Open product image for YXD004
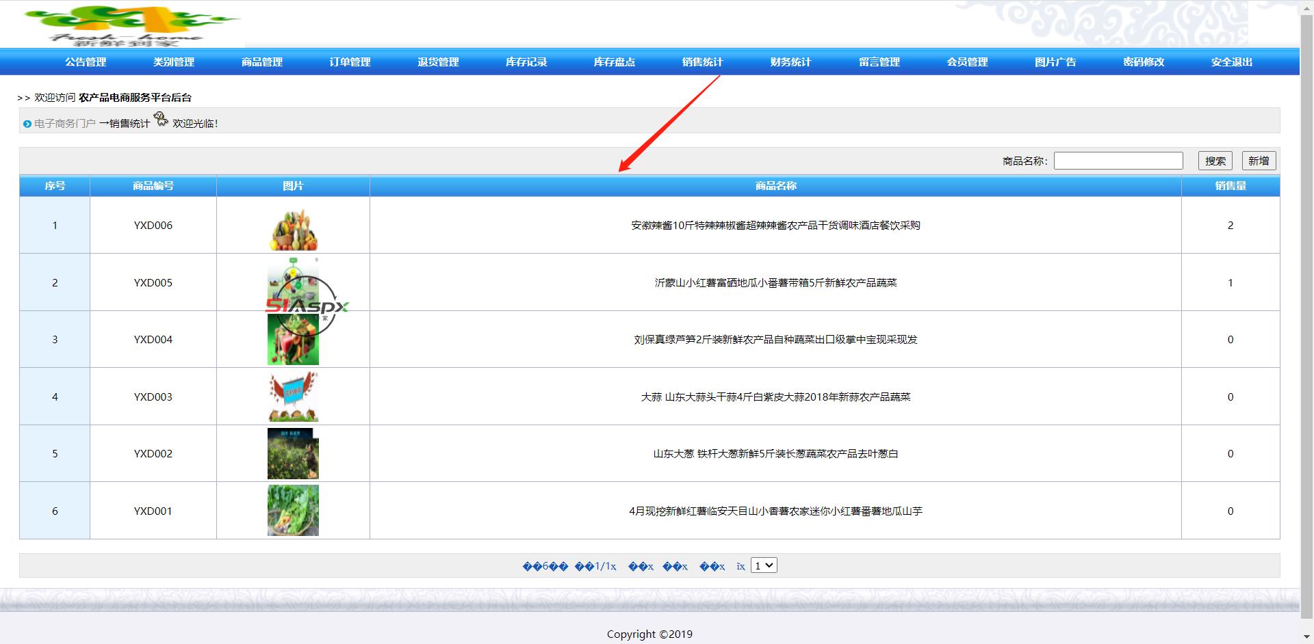1314x644 pixels. (293, 340)
